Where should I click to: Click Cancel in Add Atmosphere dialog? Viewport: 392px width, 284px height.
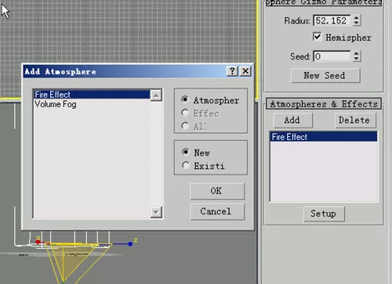tap(217, 211)
